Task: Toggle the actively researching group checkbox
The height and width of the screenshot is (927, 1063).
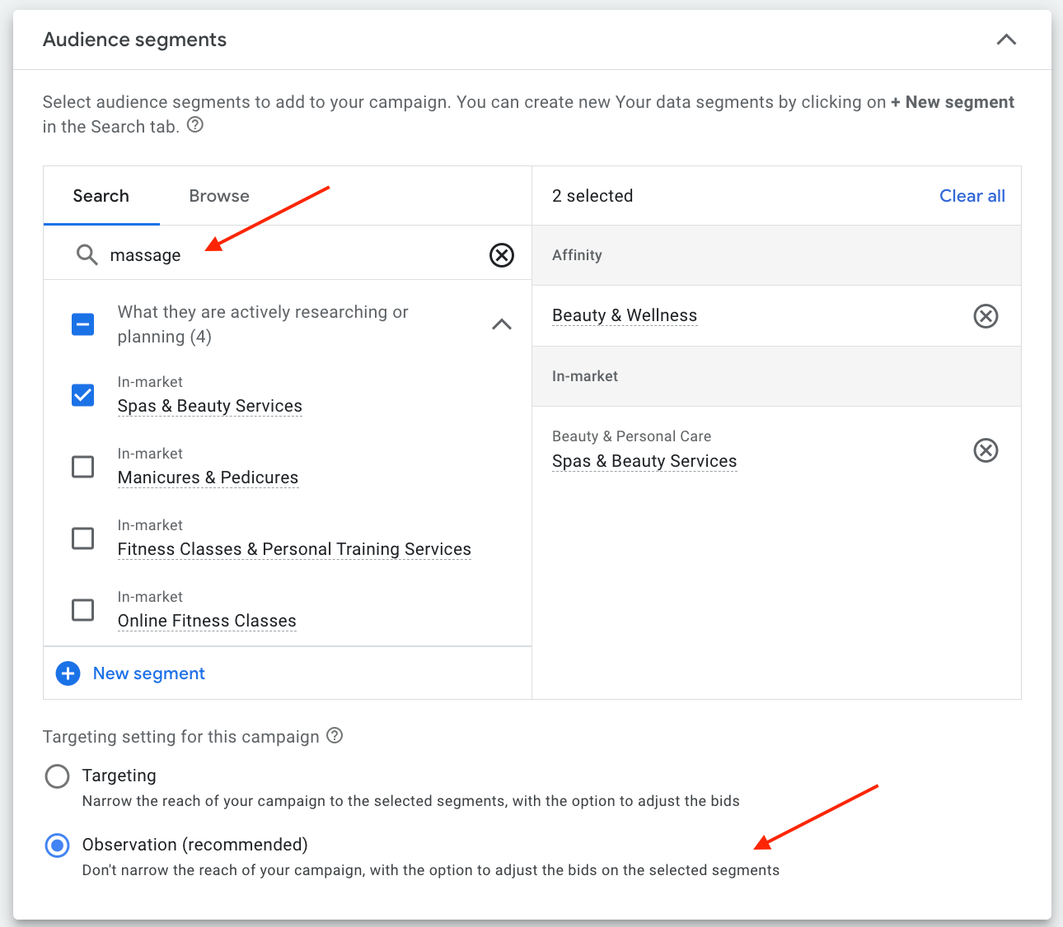Action: pos(83,324)
